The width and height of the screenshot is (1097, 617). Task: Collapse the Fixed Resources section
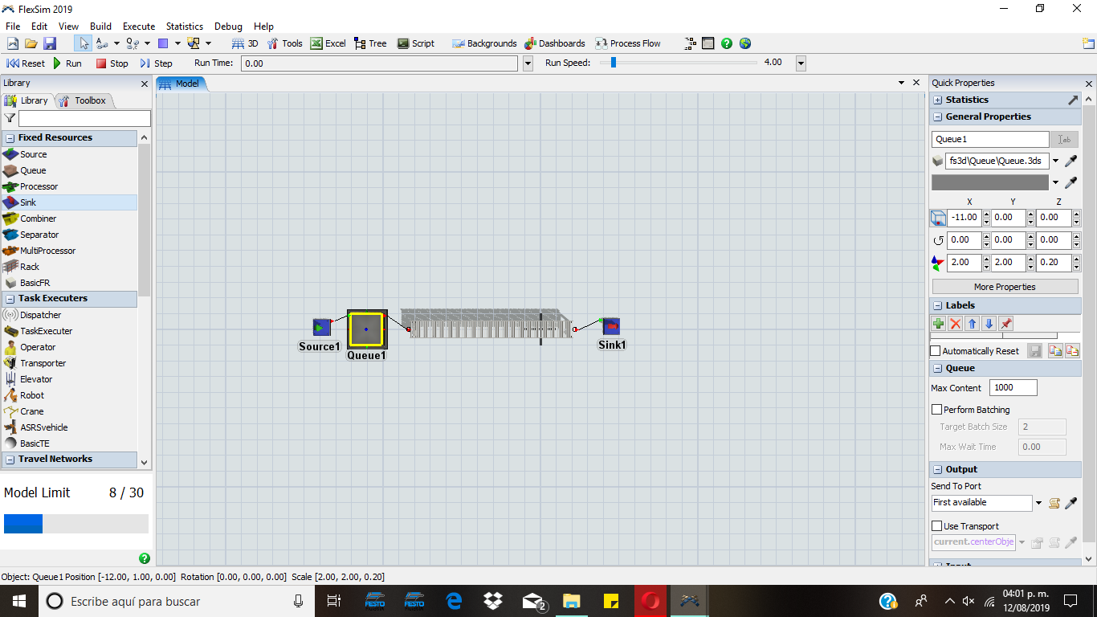10,137
